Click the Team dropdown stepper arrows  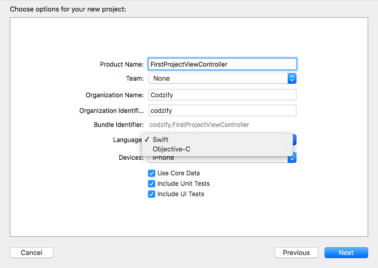(292, 78)
